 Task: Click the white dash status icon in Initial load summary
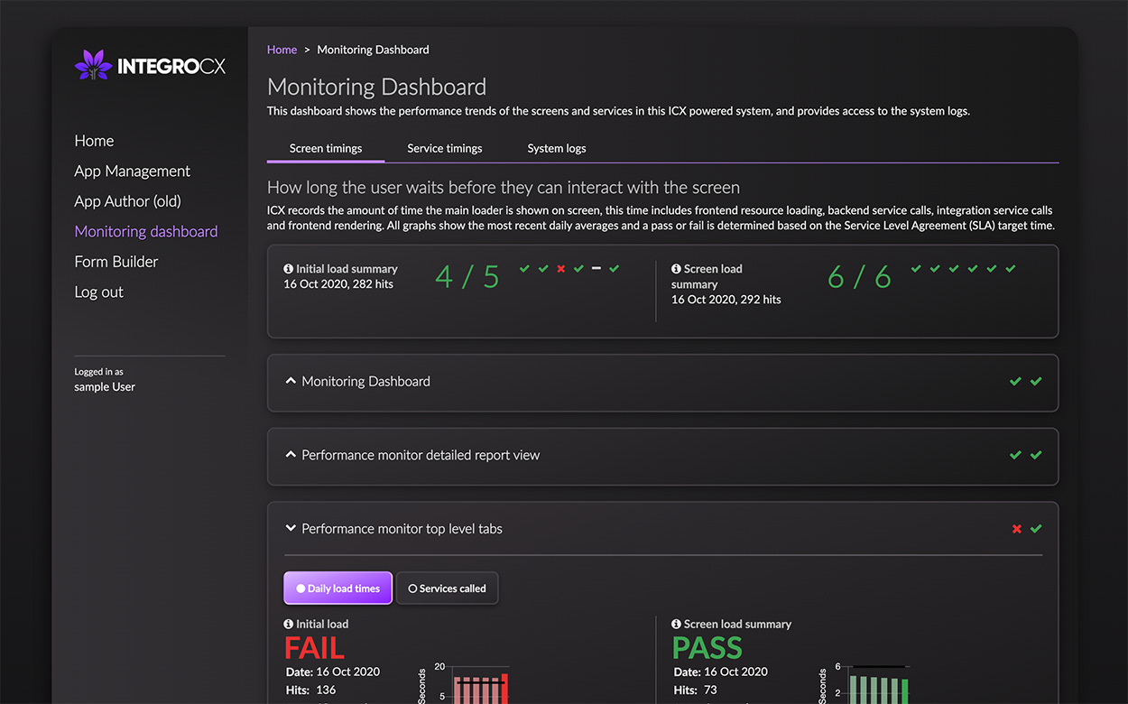[x=596, y=269]
